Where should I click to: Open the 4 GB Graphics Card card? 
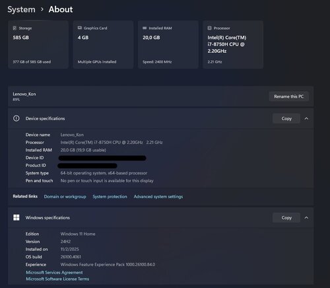tap(103, 45)
